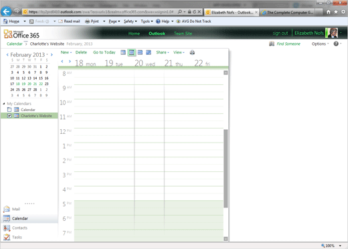Open the Favorites star icon
The image size is (348, 249).
tap(336, 12)
